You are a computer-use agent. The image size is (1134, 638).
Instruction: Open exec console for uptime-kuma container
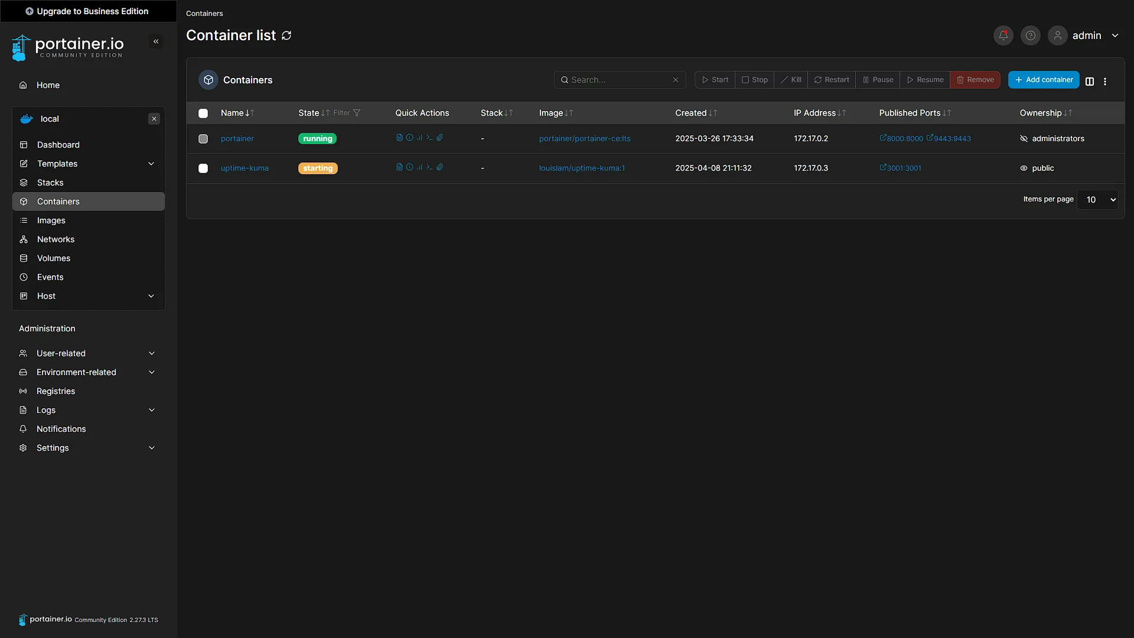click(x=429, y=167)
